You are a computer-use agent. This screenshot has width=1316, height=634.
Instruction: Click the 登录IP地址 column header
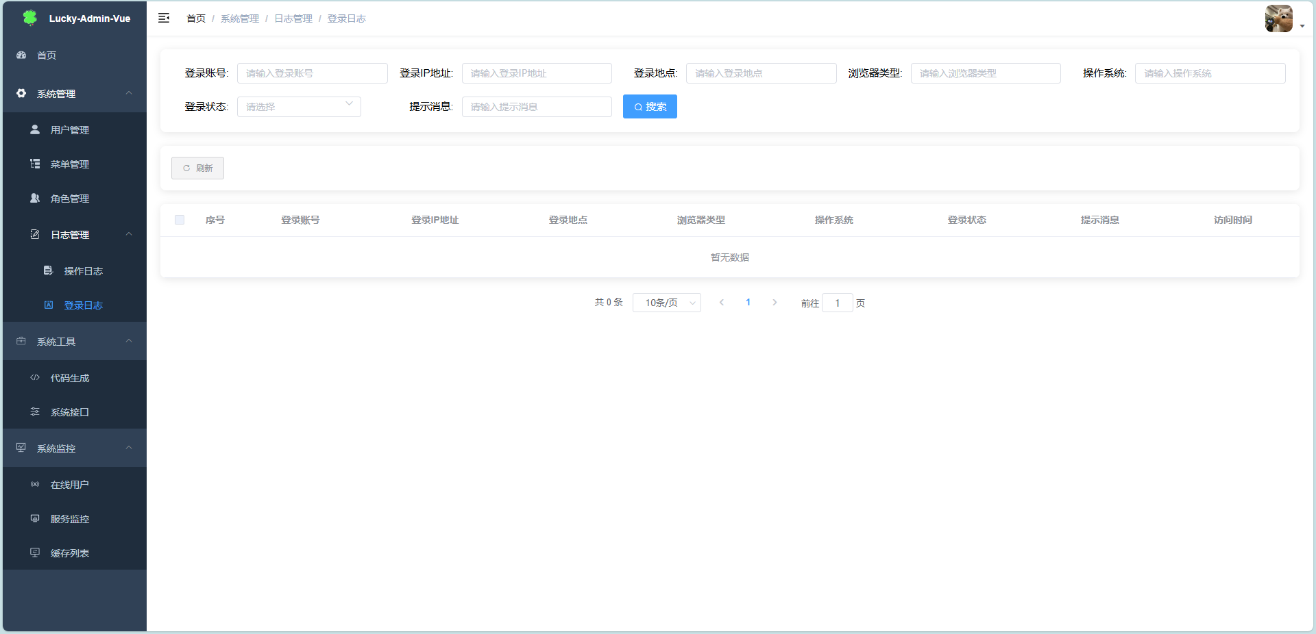435,220
